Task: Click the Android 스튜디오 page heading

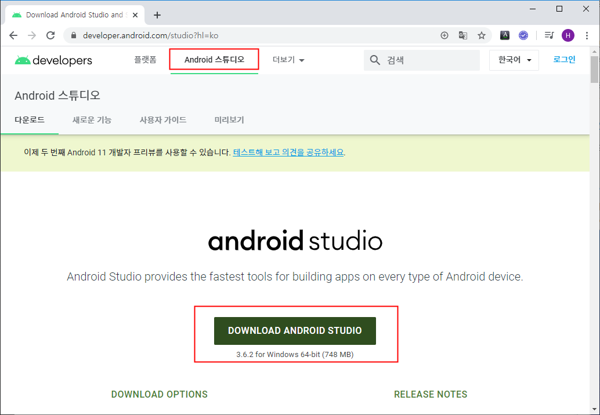Action: (x=57, y=96)
